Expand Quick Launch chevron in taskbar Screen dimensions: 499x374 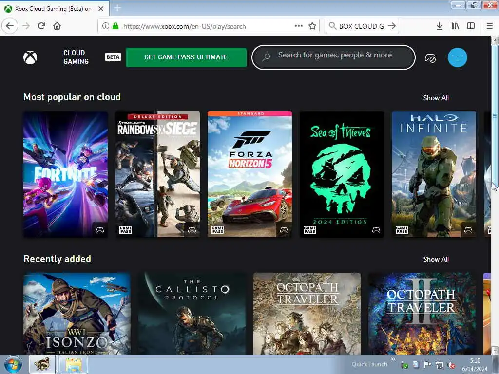coord(393,359)
